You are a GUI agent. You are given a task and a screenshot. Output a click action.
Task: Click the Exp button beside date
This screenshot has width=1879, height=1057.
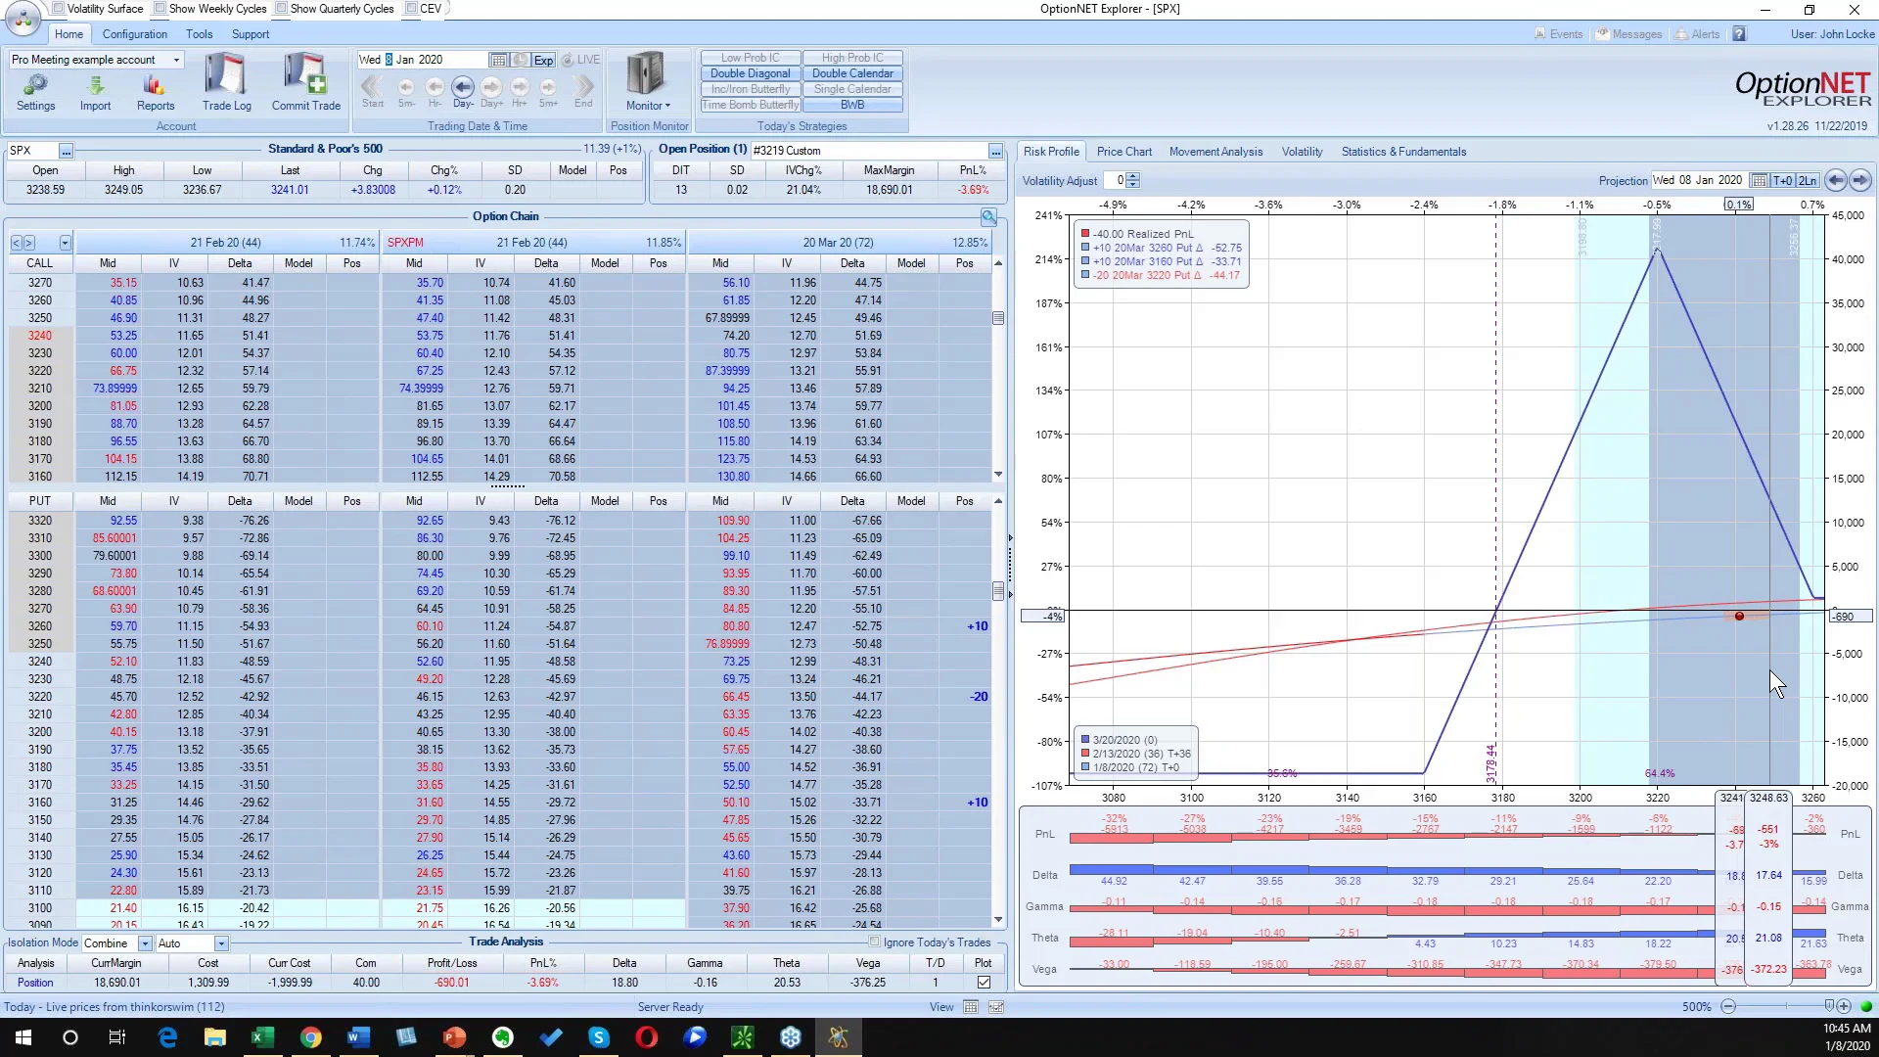click(x=544, y=60)
